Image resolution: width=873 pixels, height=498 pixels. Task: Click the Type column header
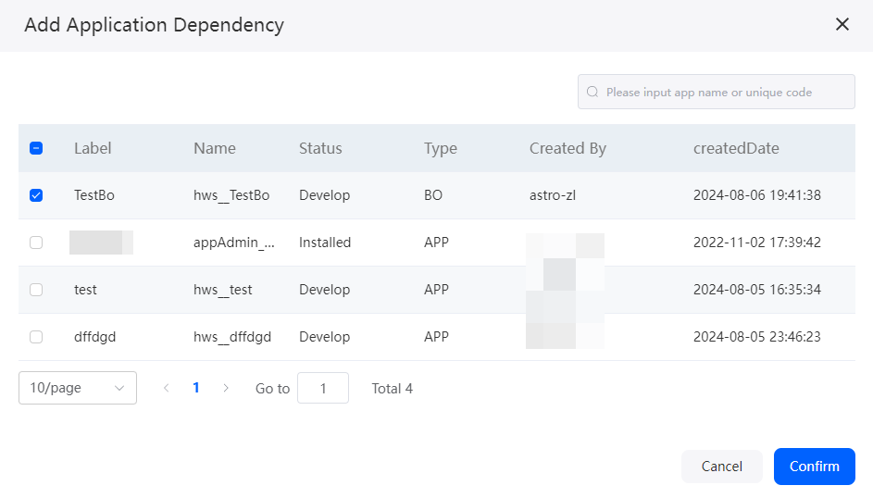[x=441, y=148]
